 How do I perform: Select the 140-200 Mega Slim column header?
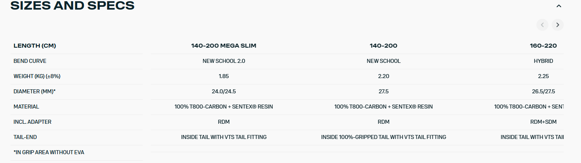pyautogui.click(x=224, y=46)
